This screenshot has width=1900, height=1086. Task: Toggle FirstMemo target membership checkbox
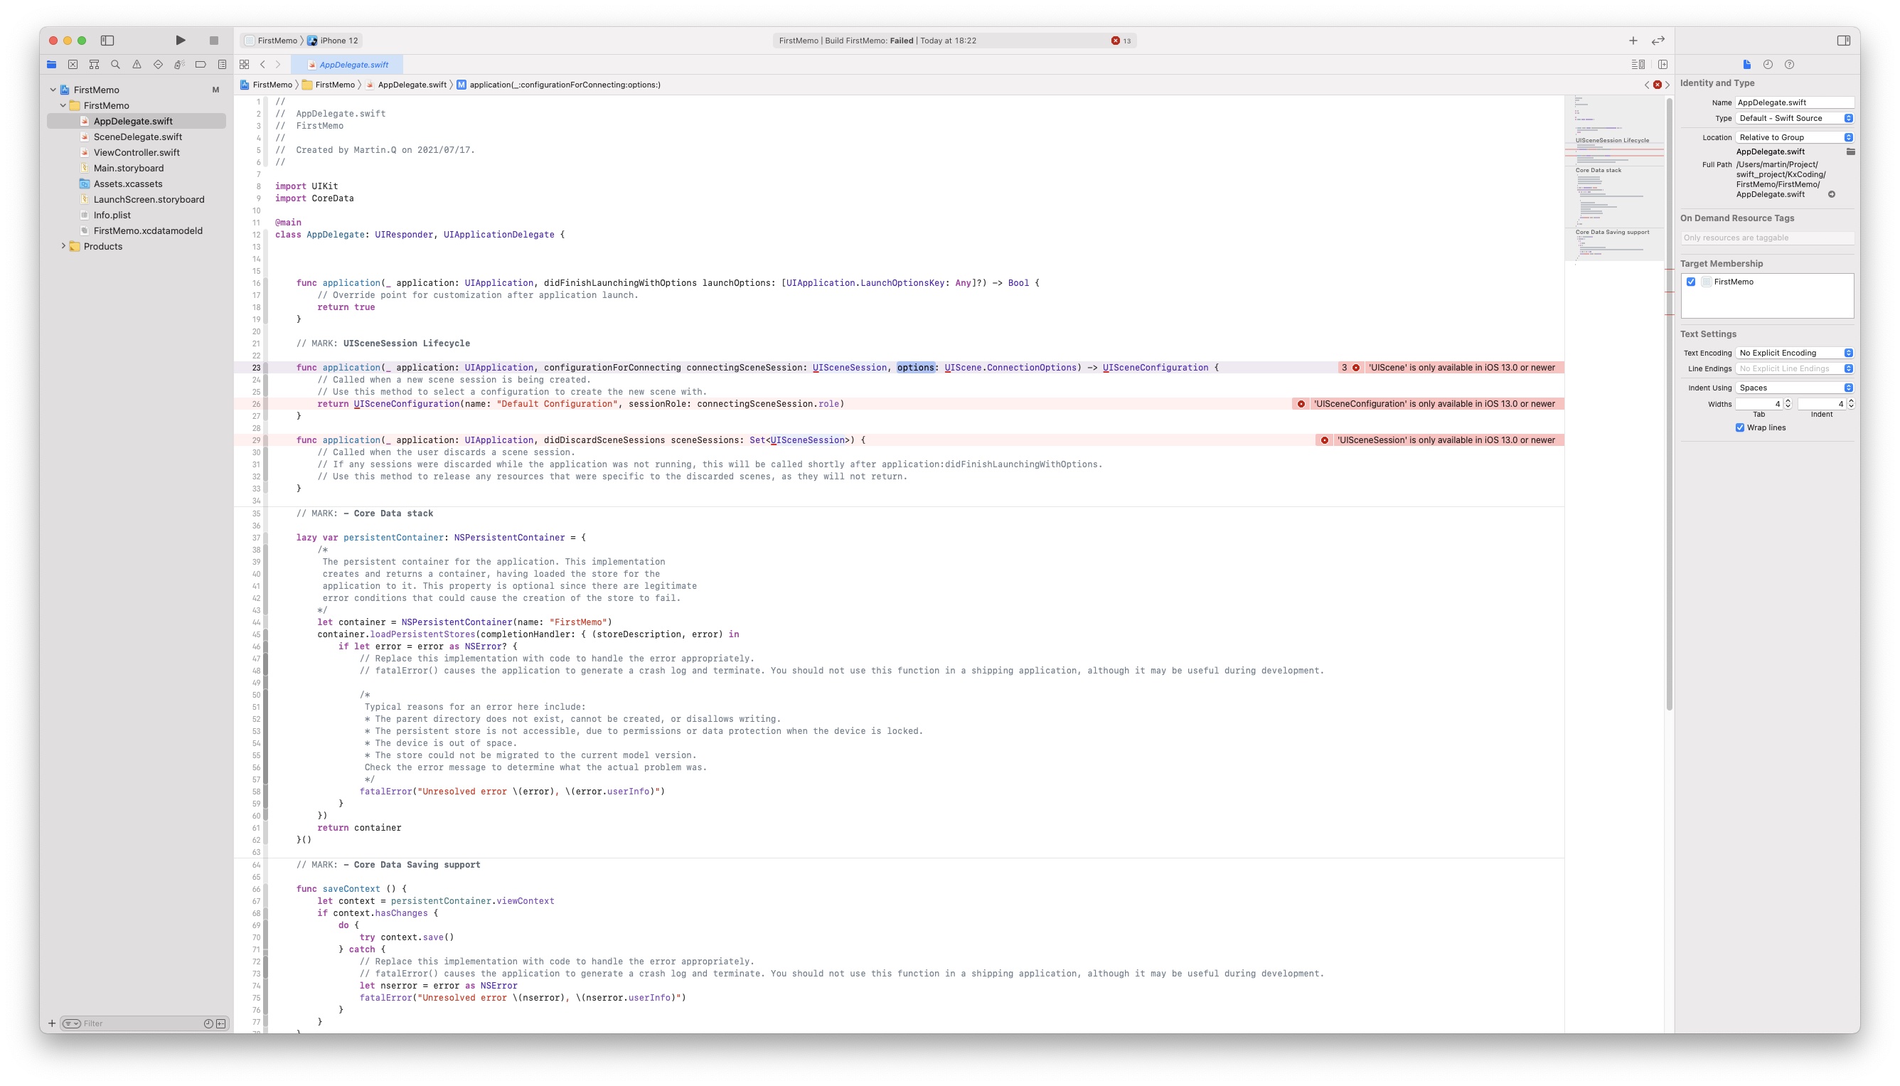(1691, 282)
